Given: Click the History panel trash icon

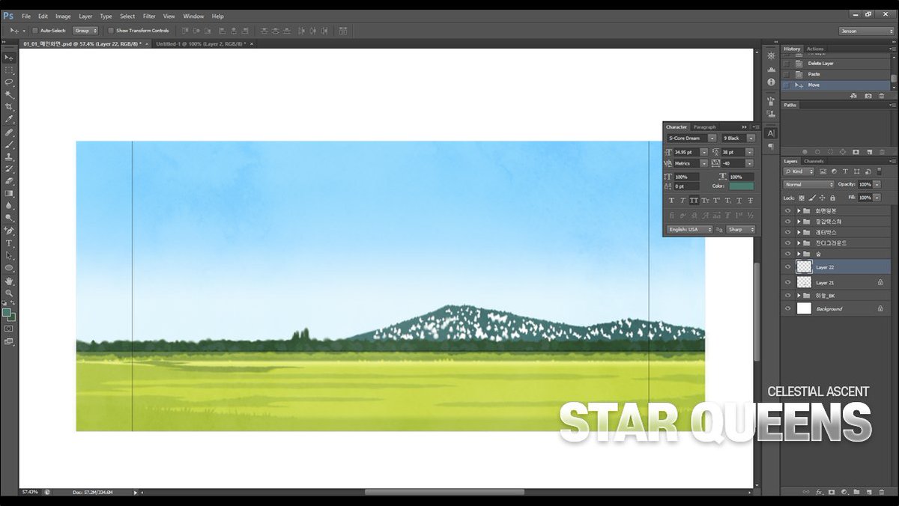Looking at the screenshot, I should click(x=883, y=96).
